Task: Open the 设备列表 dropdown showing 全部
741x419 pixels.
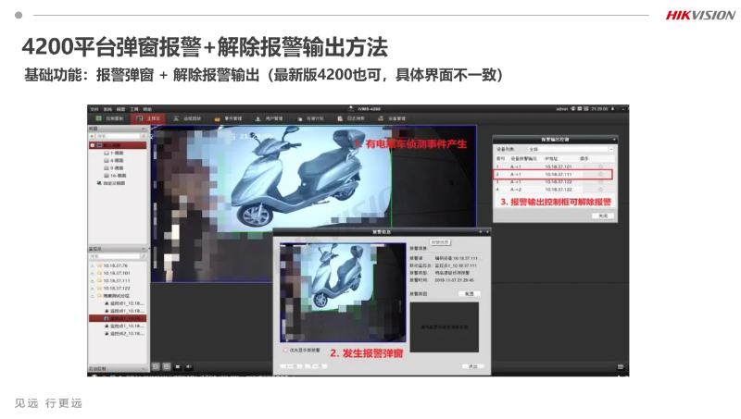Action: pos(570,149)
